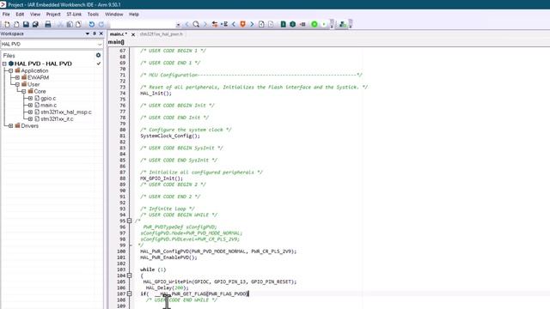The width and height of the screenshot is (550, 309).
Task: Click the Cut (scissors) toolbar icon
Action: [60, 24]
